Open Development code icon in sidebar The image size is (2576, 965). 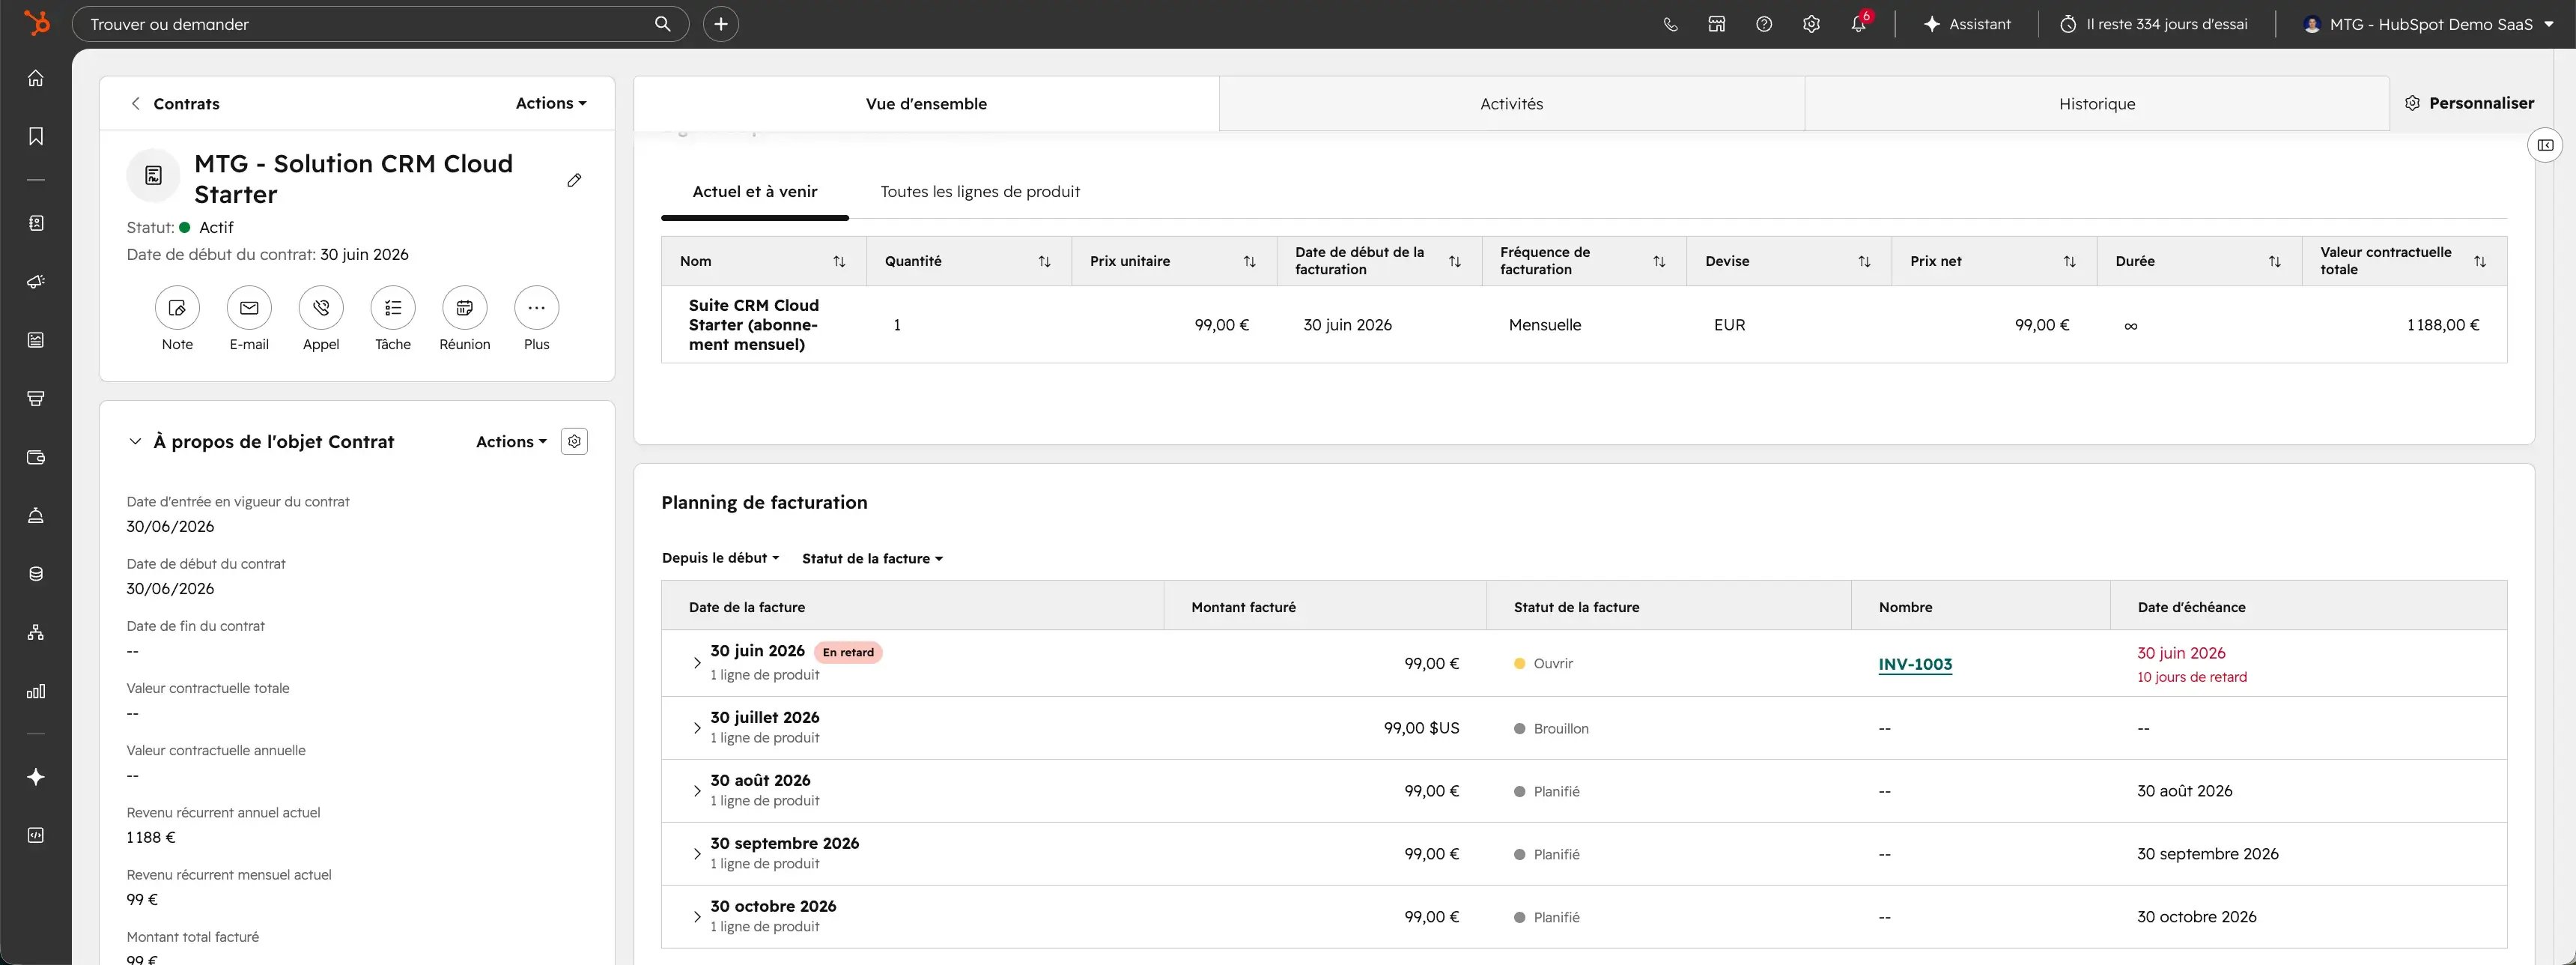click(x=36, y=835)
